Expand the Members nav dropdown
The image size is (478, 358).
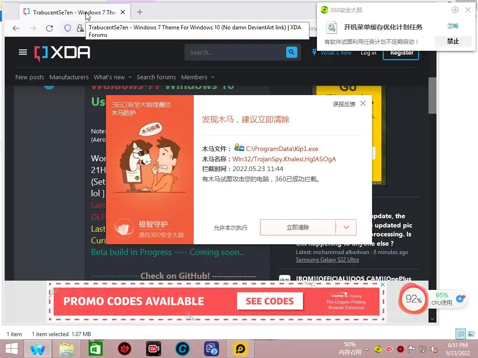(213, 77)
